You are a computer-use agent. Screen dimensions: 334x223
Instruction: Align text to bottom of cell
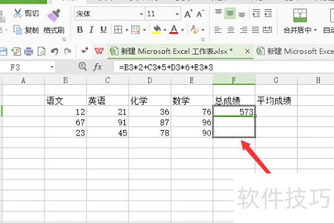tap(242, 14)
